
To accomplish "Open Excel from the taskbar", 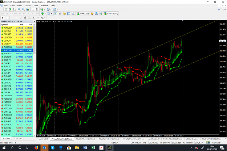I will point(93,148).
